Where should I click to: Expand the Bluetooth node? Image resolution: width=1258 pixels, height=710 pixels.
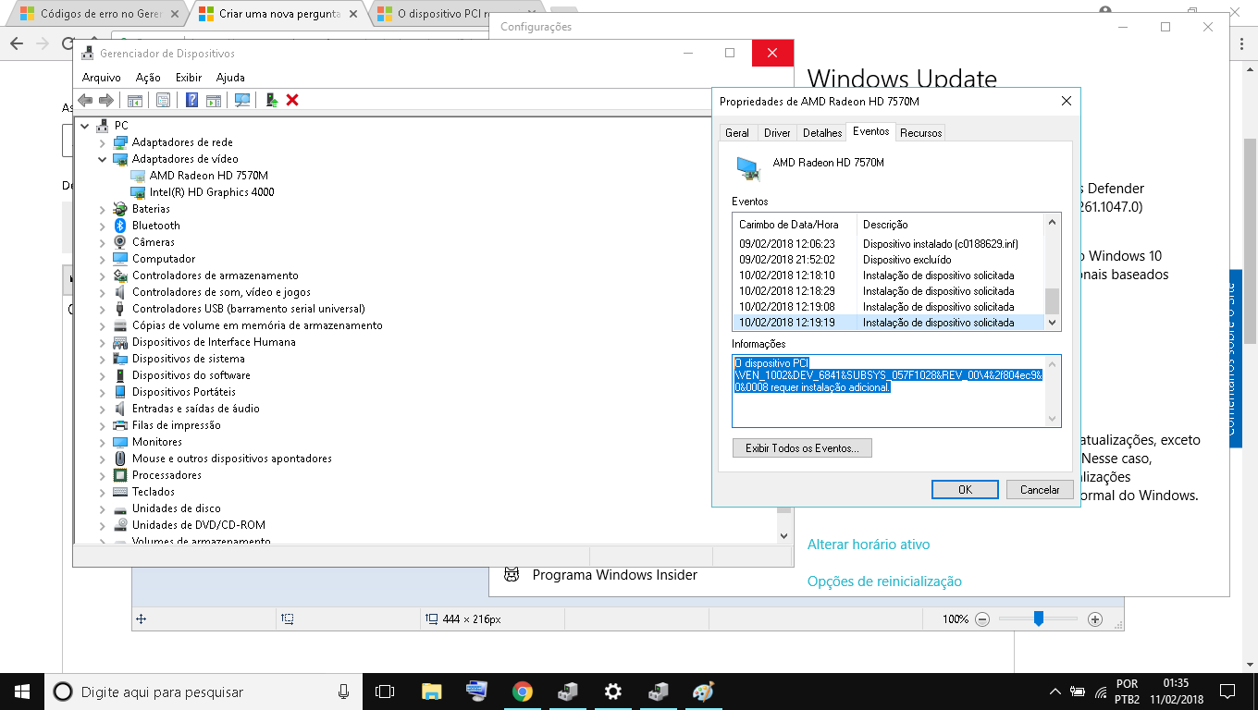(103, 226)
